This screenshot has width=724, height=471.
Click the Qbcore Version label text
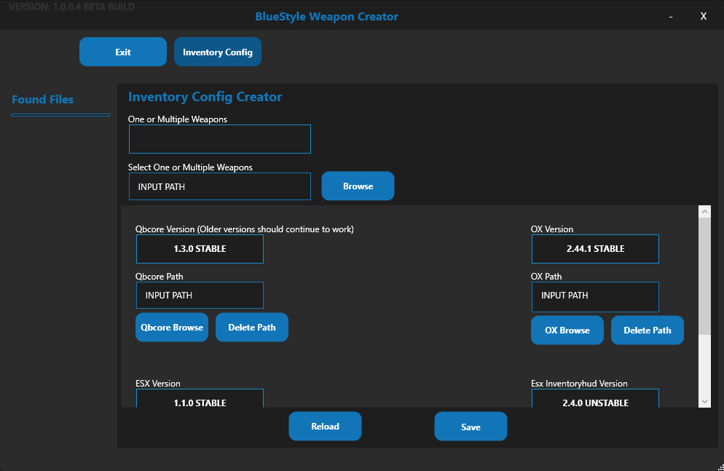click(x=244, y=229)
